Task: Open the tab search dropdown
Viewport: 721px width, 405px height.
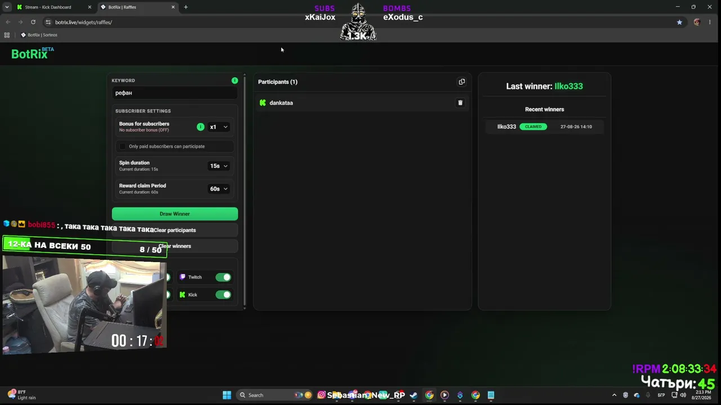Action: click(x=7, y=7)
